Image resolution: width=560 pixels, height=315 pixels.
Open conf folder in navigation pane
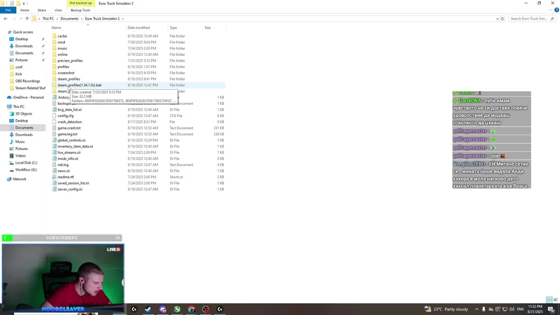19,67
